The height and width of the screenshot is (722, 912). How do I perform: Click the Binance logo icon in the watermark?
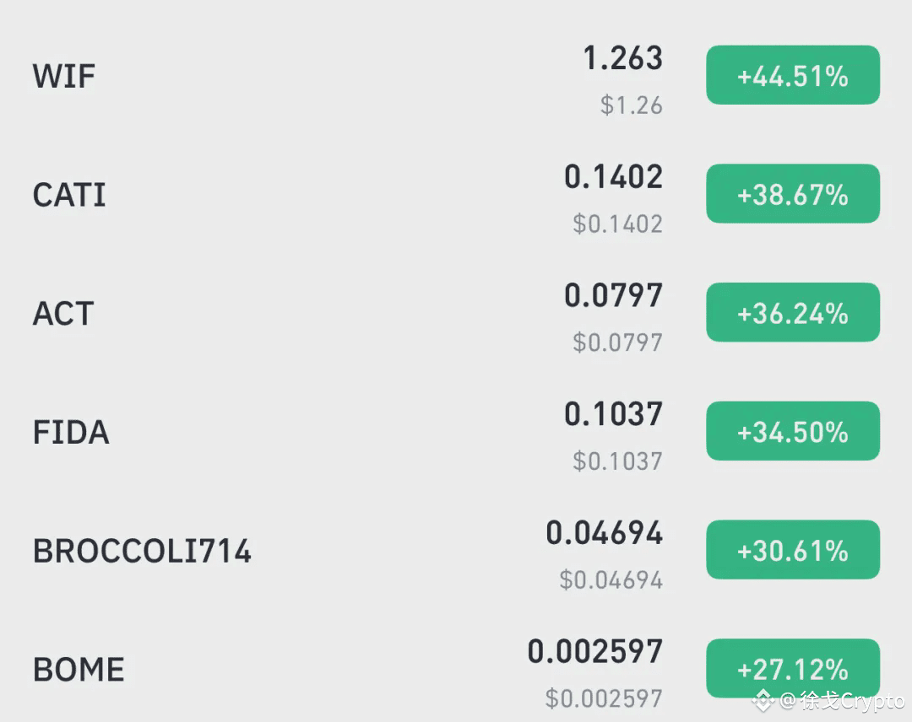pyautogui.click(x=763, y=701)
